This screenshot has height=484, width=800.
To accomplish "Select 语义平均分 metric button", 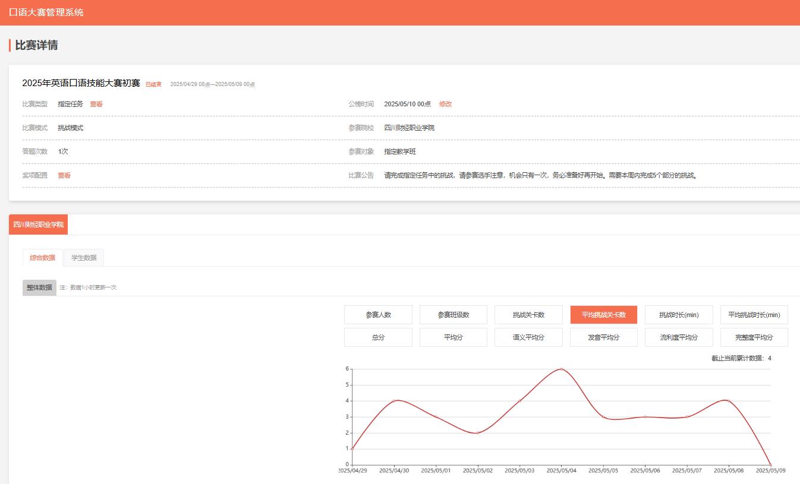I will pyautogui.click(x=528, y=337).
